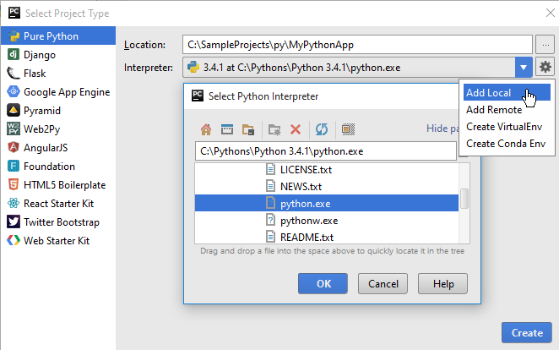Choose Add Remote menu item

click(507, 110)
